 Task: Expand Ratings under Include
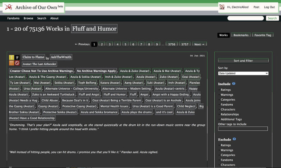[225, 90]
